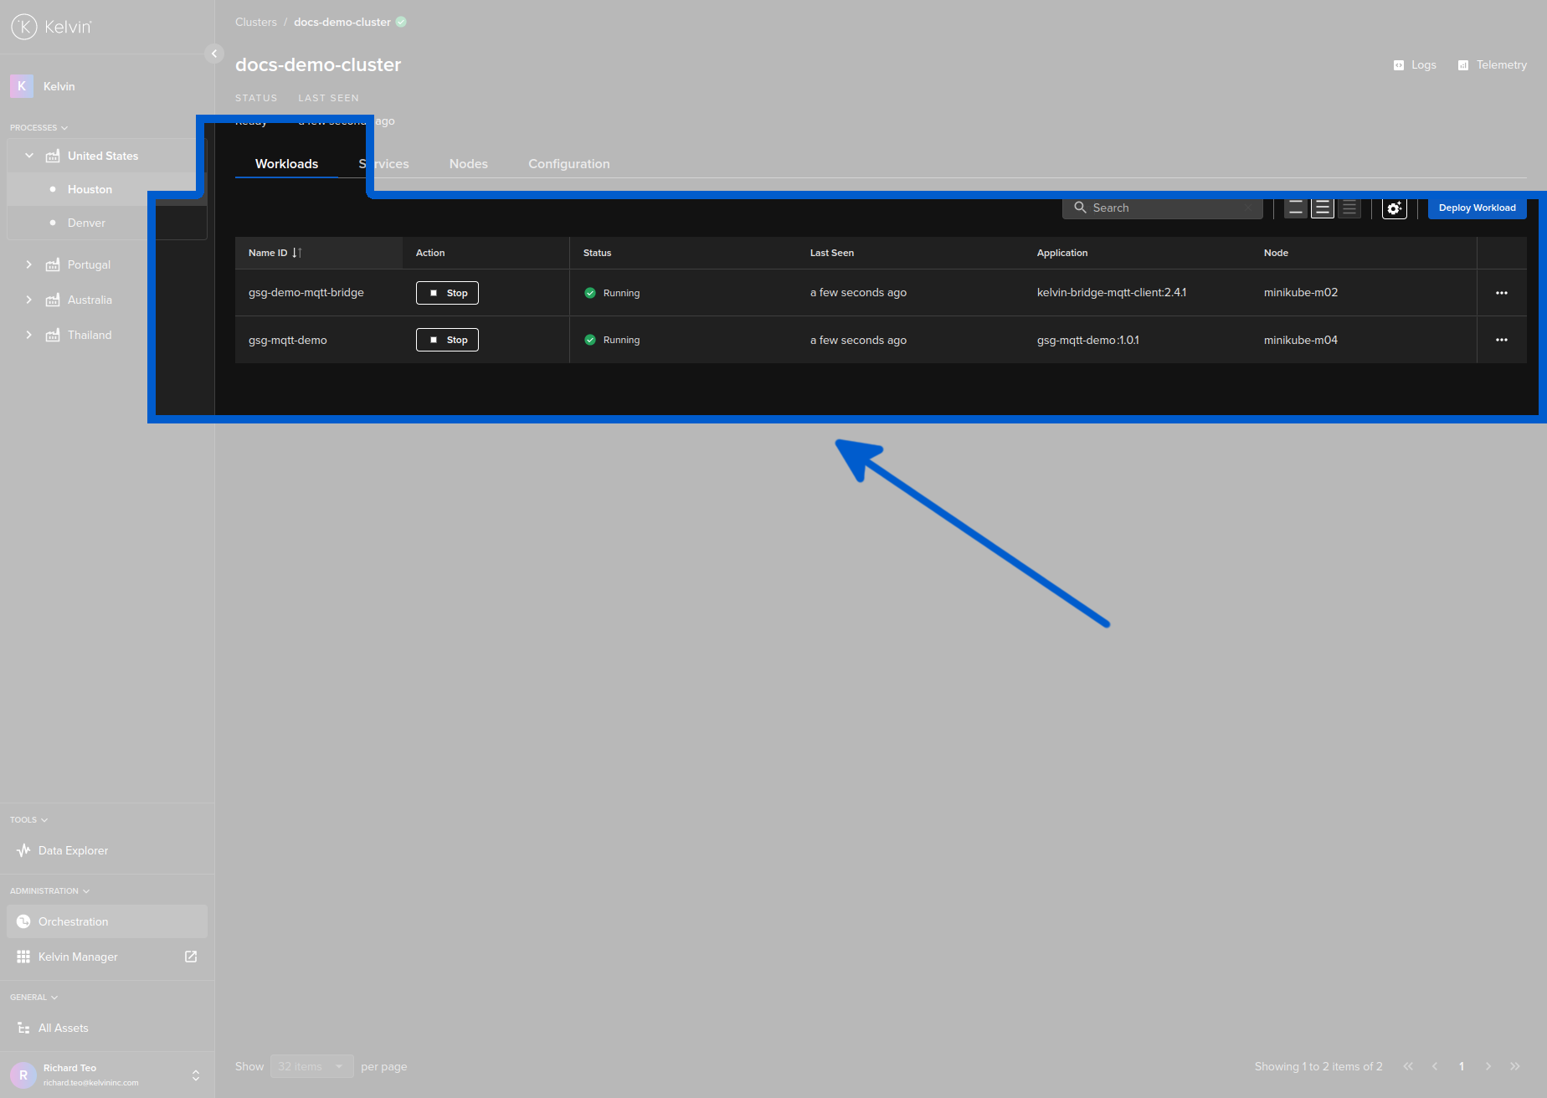The height and width of the screenshot is (1098, 1547).
Task: Expand the Portugal tree node
Action: coord(29,264)
